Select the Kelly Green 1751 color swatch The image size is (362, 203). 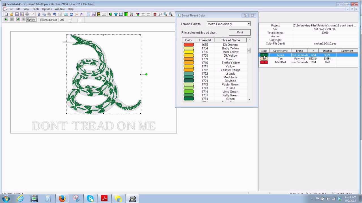point(189,95)
